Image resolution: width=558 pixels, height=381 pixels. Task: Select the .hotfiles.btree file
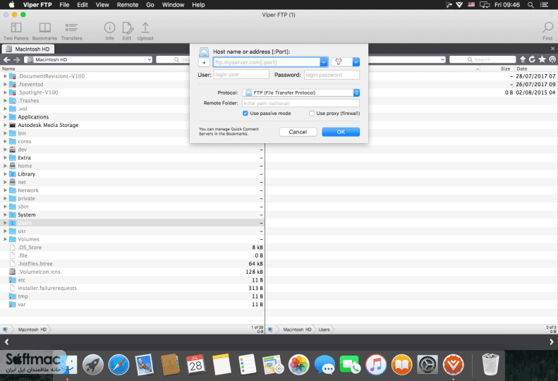[132, 264]
